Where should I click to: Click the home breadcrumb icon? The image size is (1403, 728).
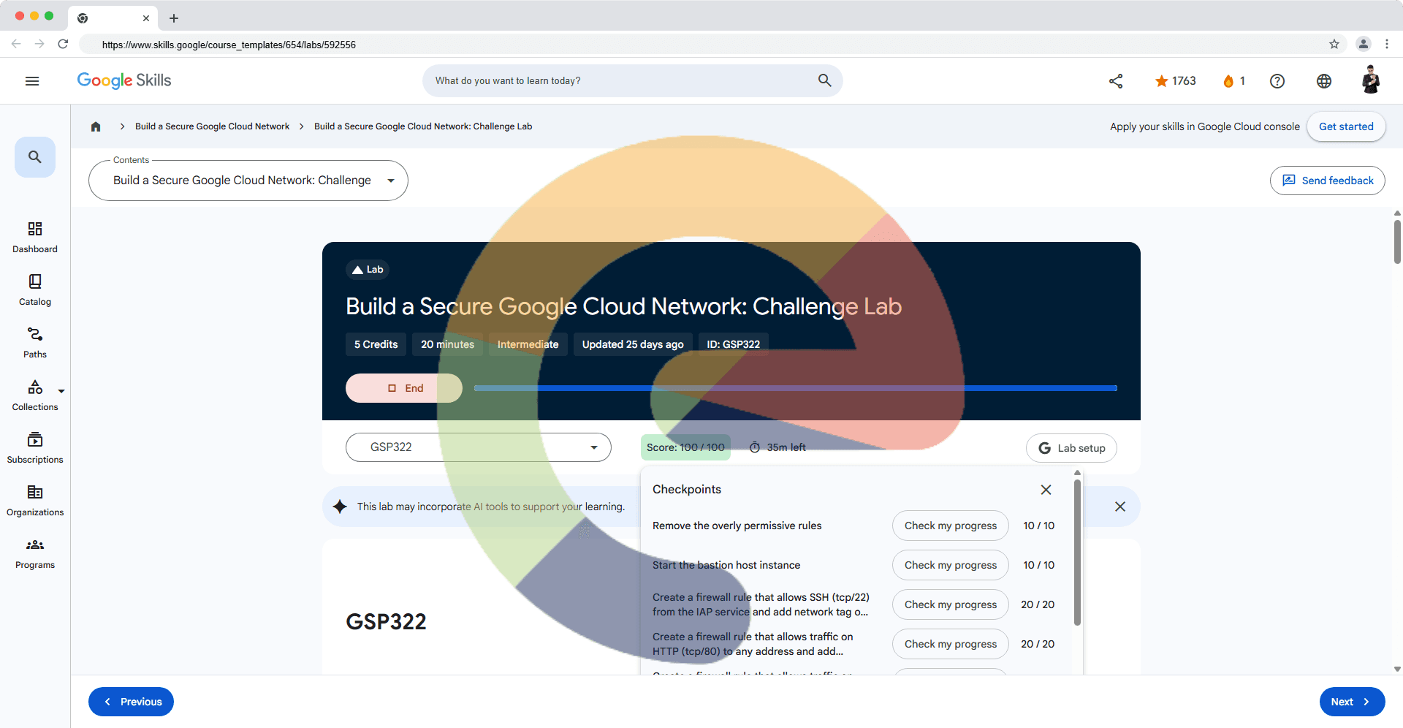coord(96,126)
